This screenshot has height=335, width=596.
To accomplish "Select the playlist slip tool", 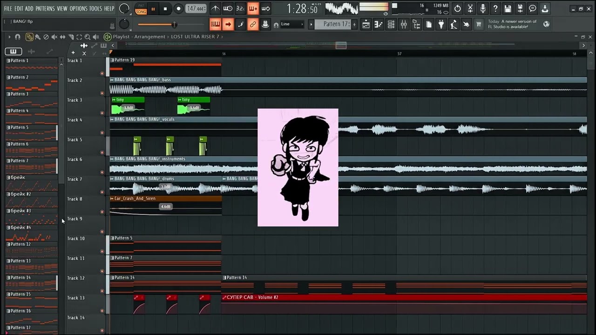I will 63,37.
